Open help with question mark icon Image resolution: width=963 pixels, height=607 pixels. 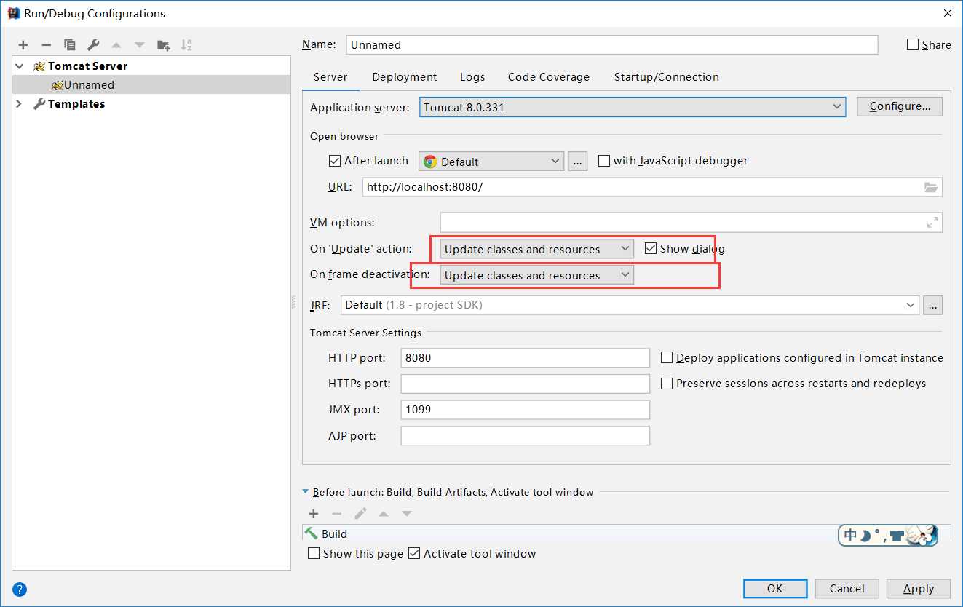point(20,590)
